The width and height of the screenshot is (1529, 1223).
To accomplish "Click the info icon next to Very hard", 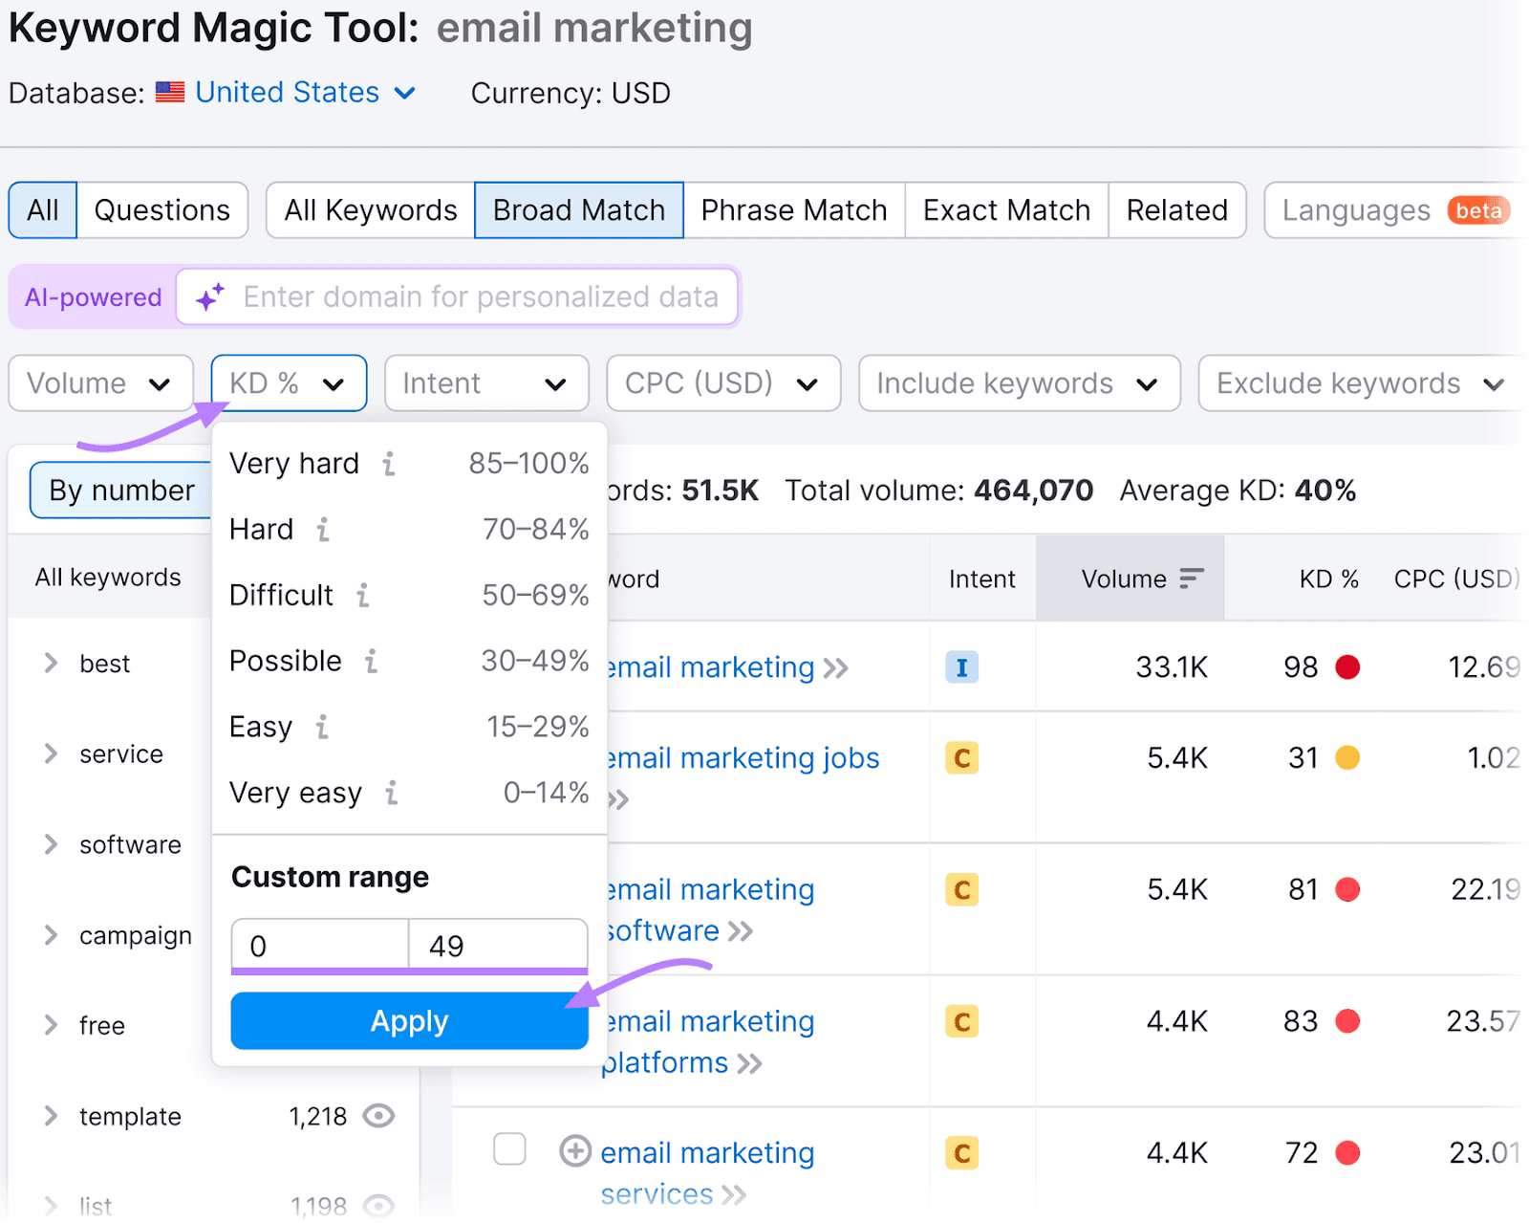I will tap(389, 465).
